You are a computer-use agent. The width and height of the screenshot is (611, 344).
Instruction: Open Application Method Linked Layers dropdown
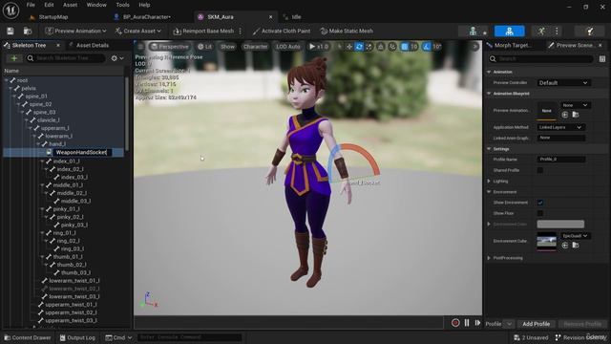[560, 127]
